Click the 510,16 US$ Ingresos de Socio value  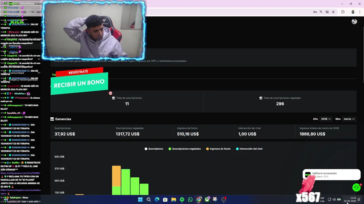[x=188, y=134]
